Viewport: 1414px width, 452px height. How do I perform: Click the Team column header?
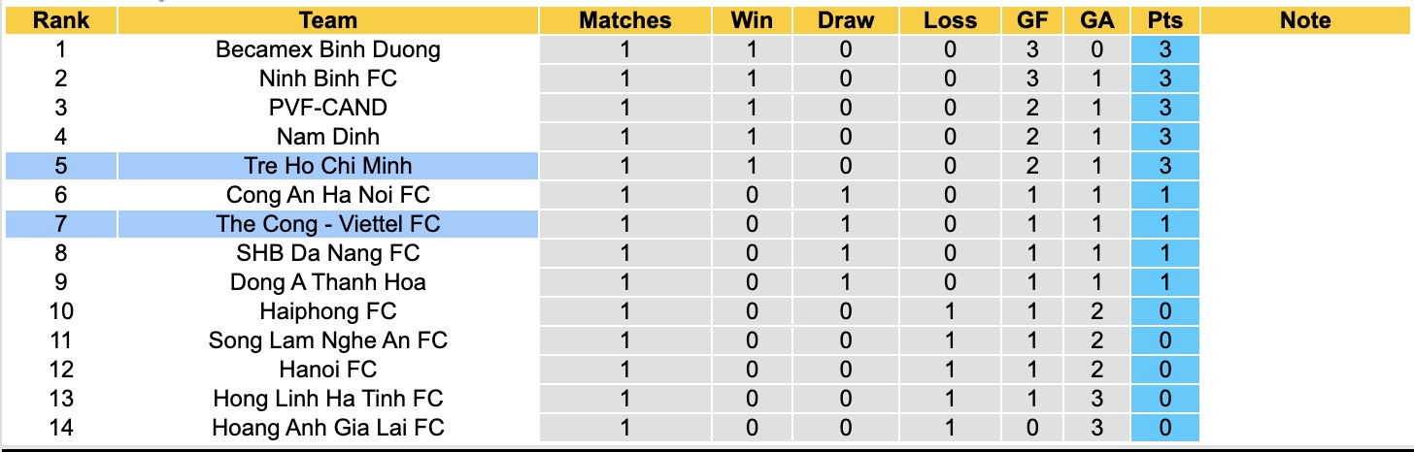328,20
